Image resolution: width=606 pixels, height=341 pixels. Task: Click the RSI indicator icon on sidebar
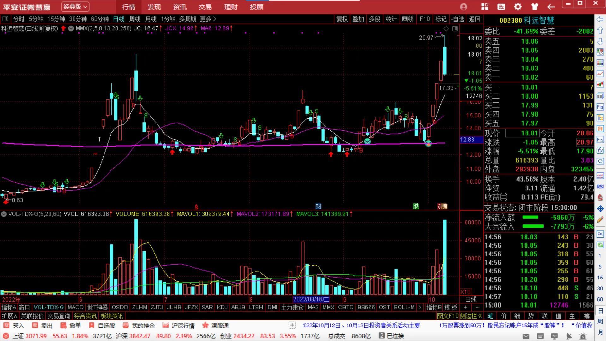coord(600,187)
